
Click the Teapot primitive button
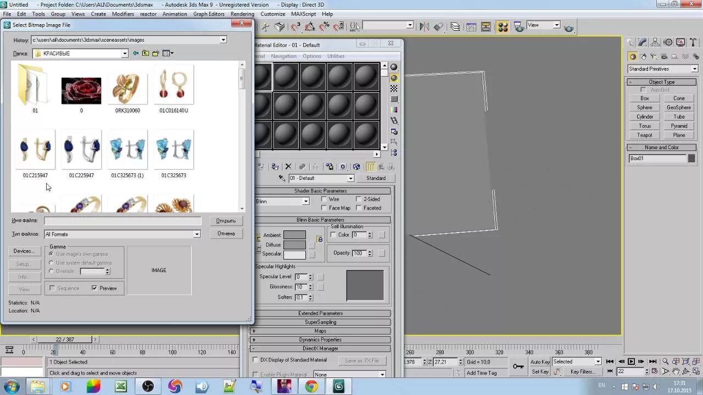(644, 135)
